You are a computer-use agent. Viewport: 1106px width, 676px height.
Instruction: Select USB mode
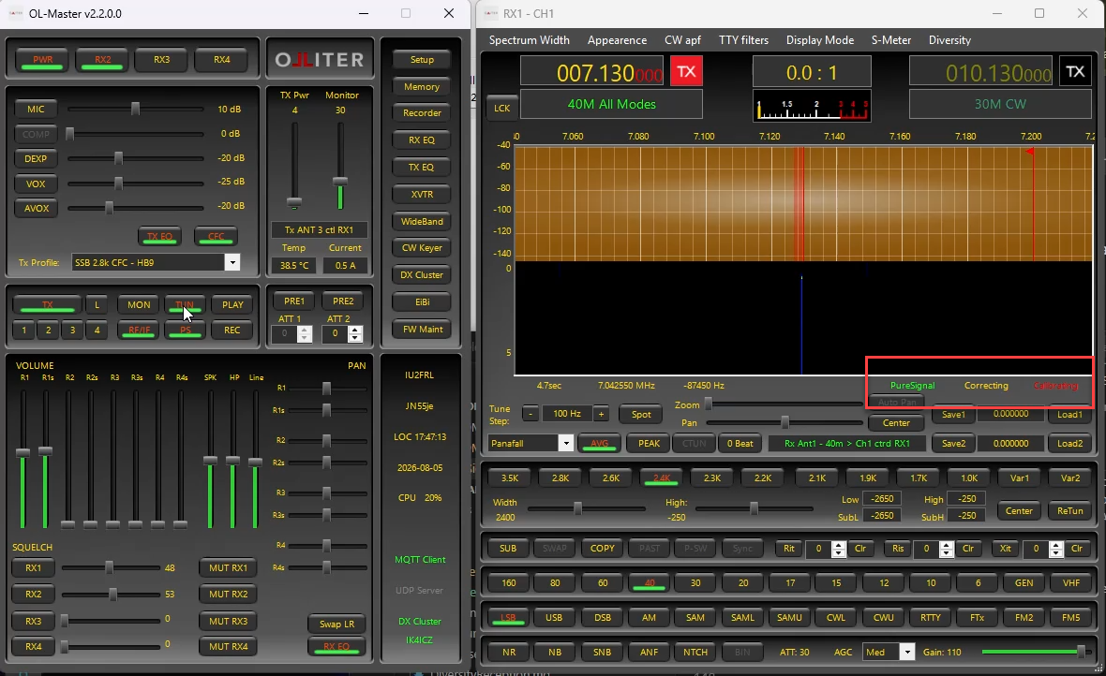coord(555,618)
